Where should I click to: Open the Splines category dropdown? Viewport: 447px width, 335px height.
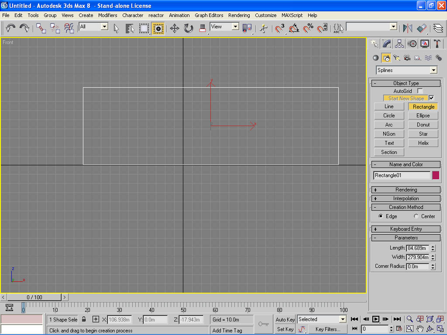tap(406, 70)
